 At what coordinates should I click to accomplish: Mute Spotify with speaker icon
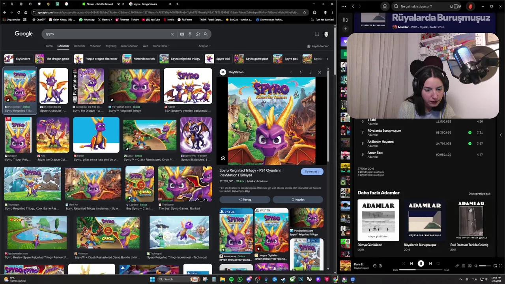coord(476,266)
